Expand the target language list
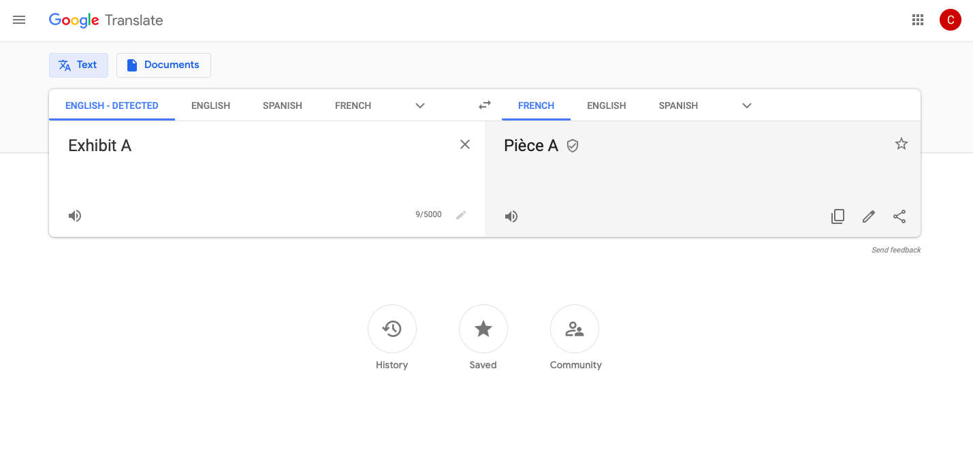 point(747,106)
